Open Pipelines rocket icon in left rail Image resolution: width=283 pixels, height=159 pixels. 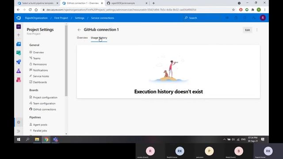19,62
